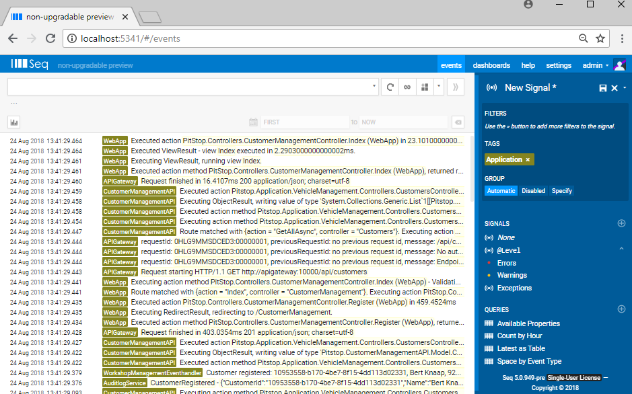Click the events list vertical scrollbar
Viewport: 632px width, 394px height.
[472, 169]
